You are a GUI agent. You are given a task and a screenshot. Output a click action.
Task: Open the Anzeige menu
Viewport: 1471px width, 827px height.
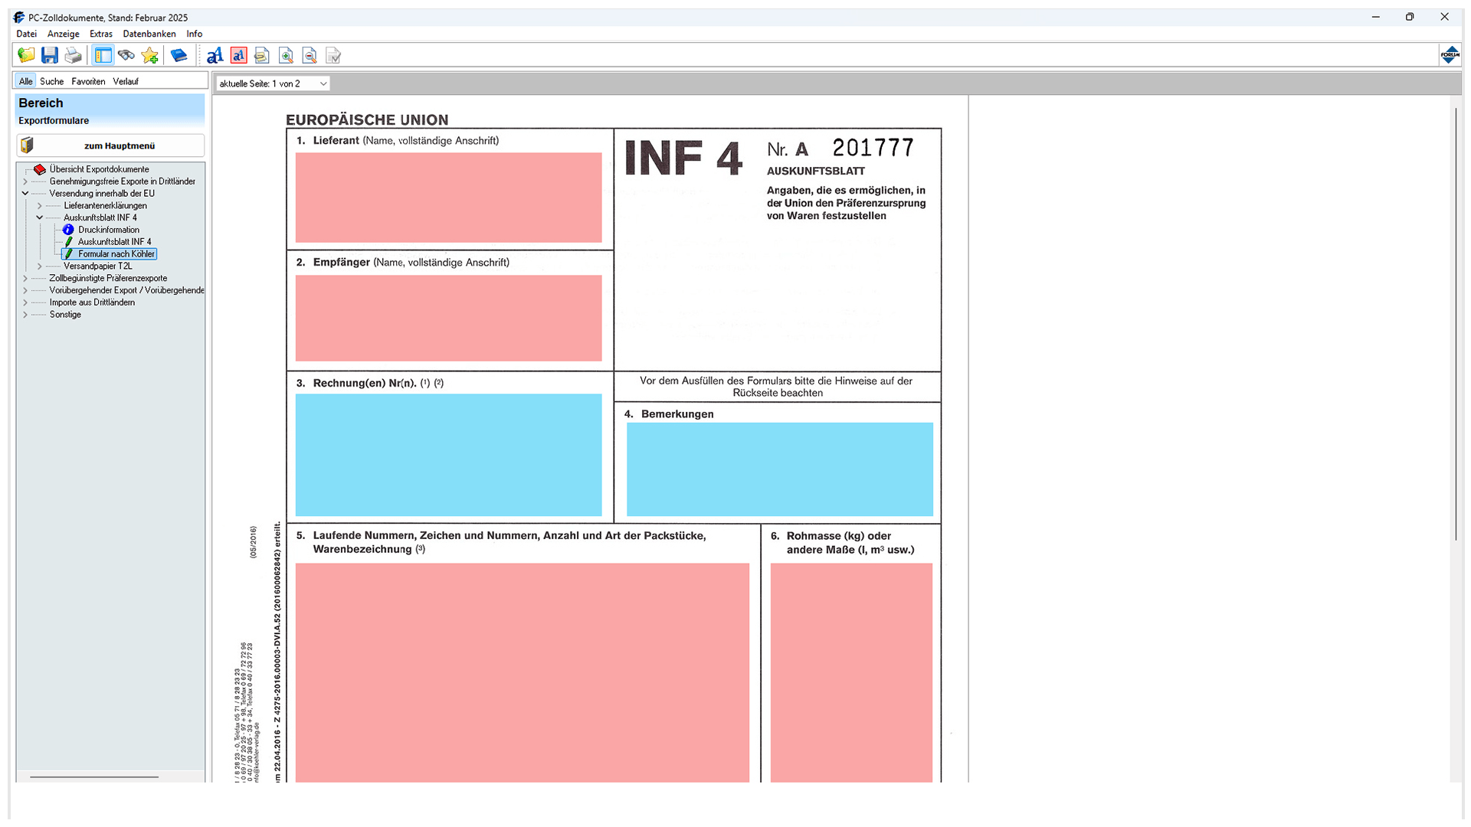(63, 34)
